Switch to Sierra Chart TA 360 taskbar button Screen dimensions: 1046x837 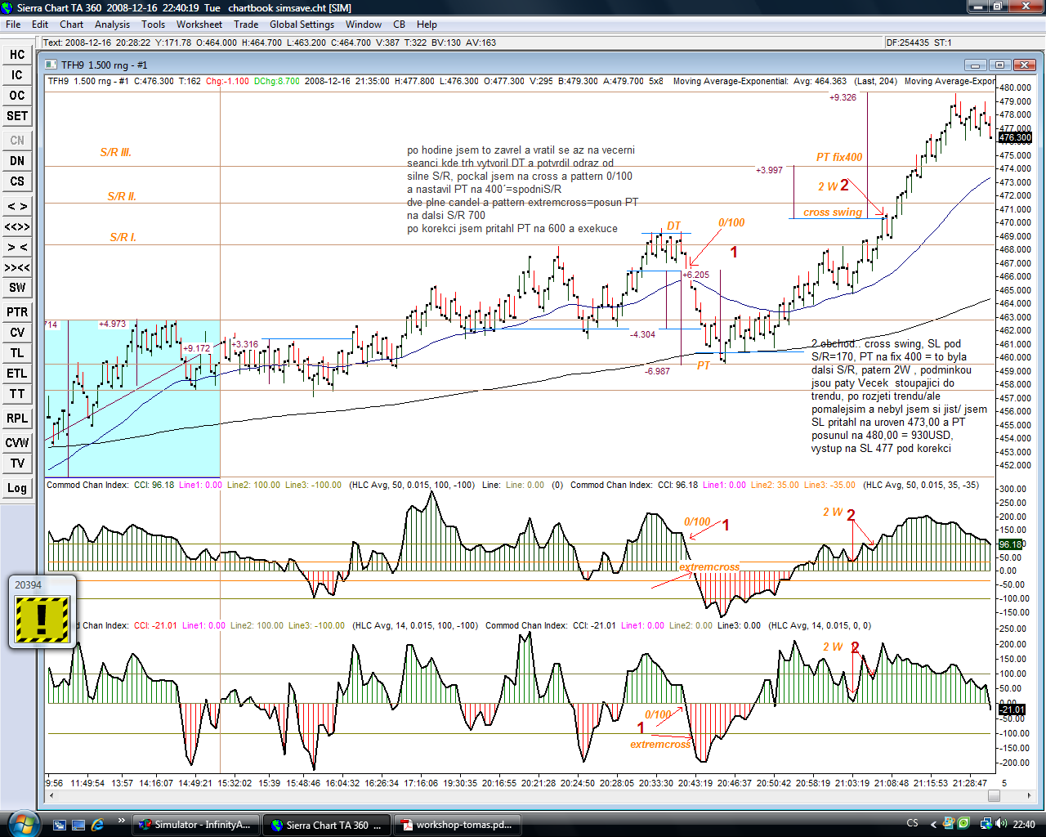coord(328,825)
